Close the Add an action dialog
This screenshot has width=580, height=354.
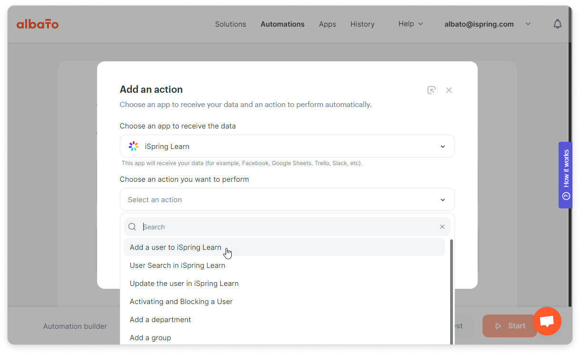(x=449, y=90)
